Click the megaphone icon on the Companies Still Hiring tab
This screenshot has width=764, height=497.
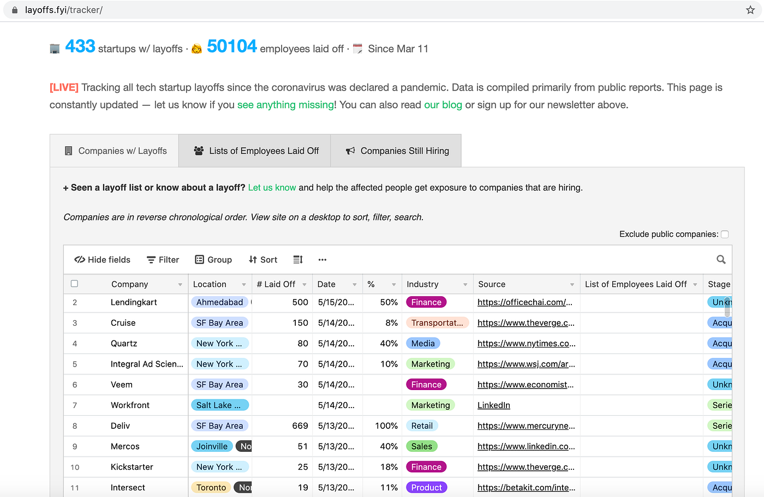tap(350, 151)
